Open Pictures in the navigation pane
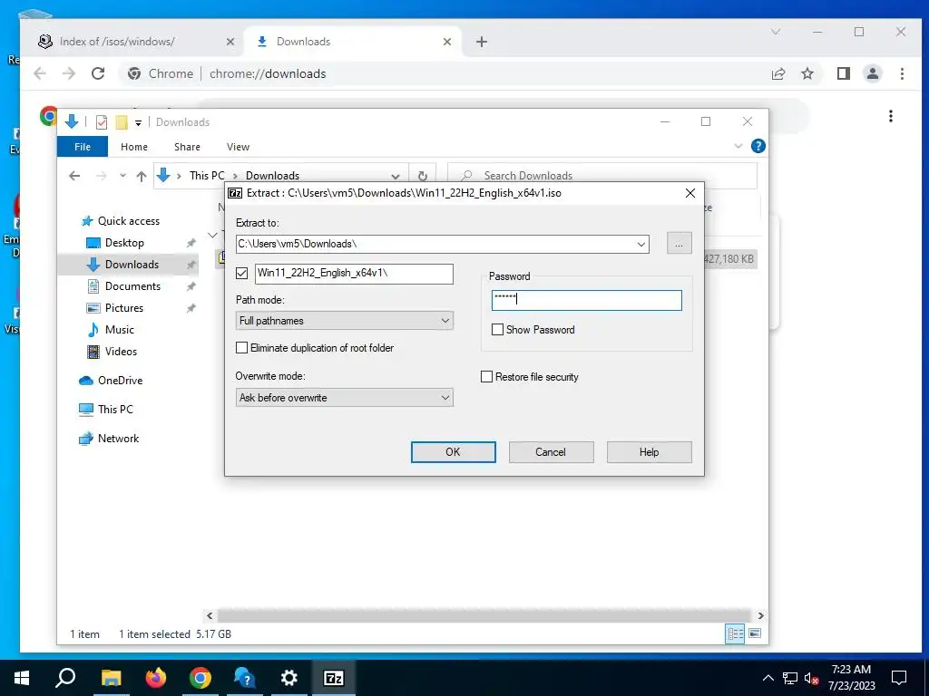 pyautogui.click(x=123, y=308)
